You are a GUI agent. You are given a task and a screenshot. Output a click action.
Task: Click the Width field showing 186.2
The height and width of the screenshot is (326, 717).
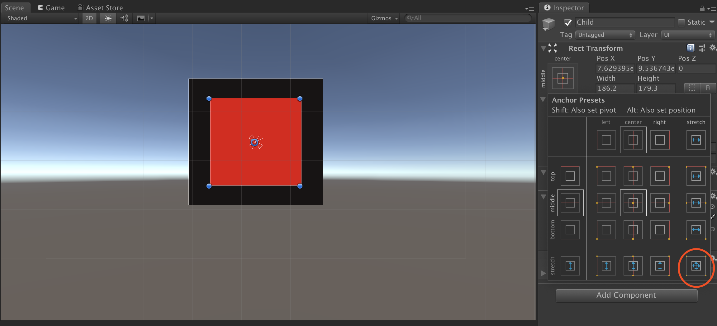coord(615,88)
